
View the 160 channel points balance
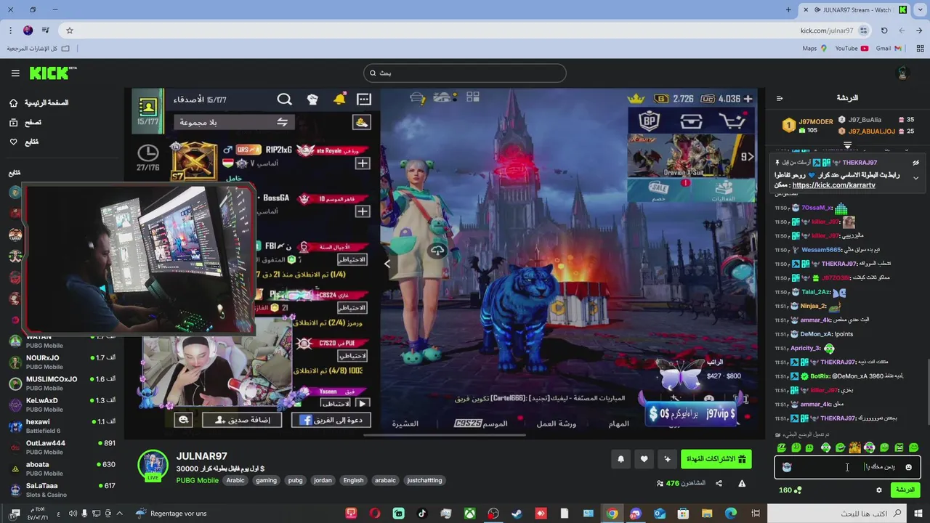pyautogui.click(x=790, y=490)
